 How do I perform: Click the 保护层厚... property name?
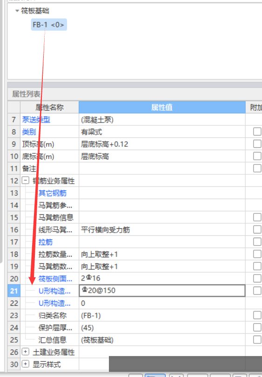click(55, 328)
